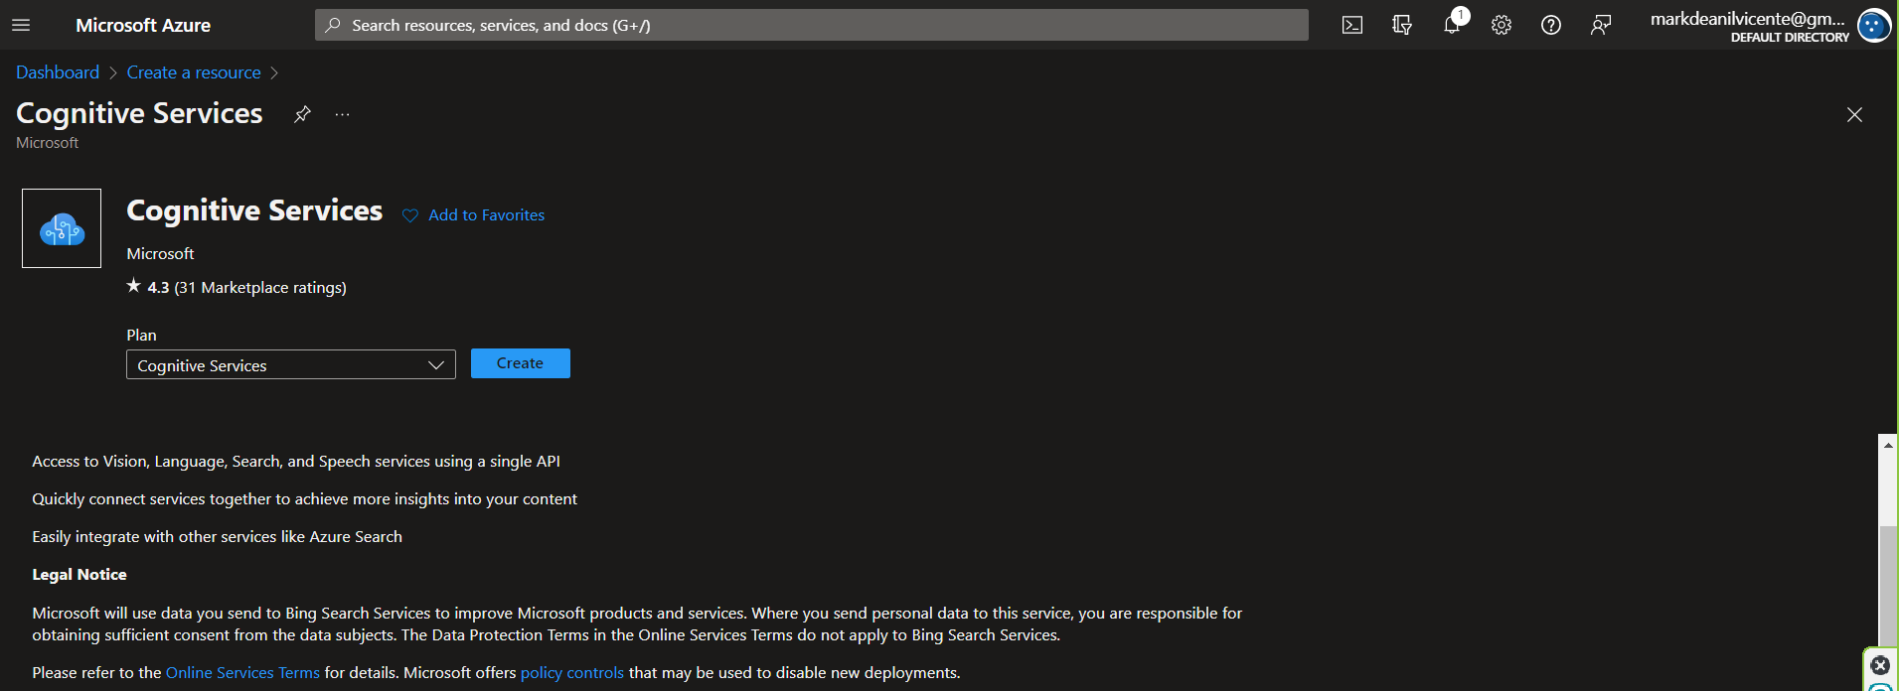Open the Directories and subscriptions filter icon
Image resolution: width=1899 pixels, height=691 pixels.
pos(1402,25)
